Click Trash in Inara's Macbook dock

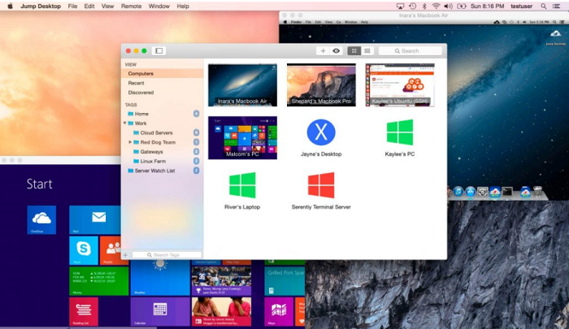point(538,191)
